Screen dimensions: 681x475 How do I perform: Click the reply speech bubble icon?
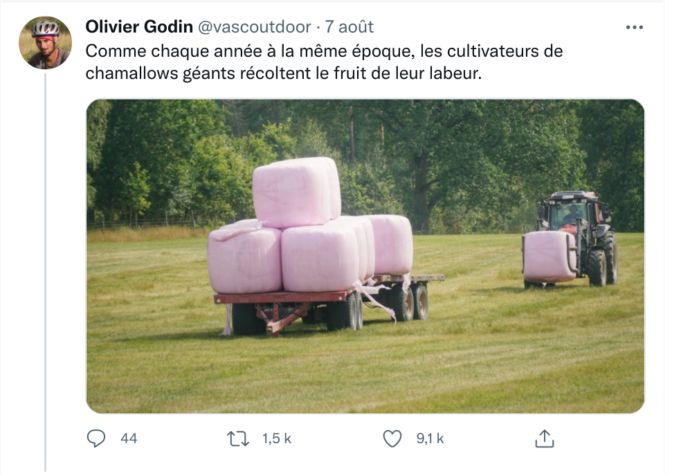point(96,438)
